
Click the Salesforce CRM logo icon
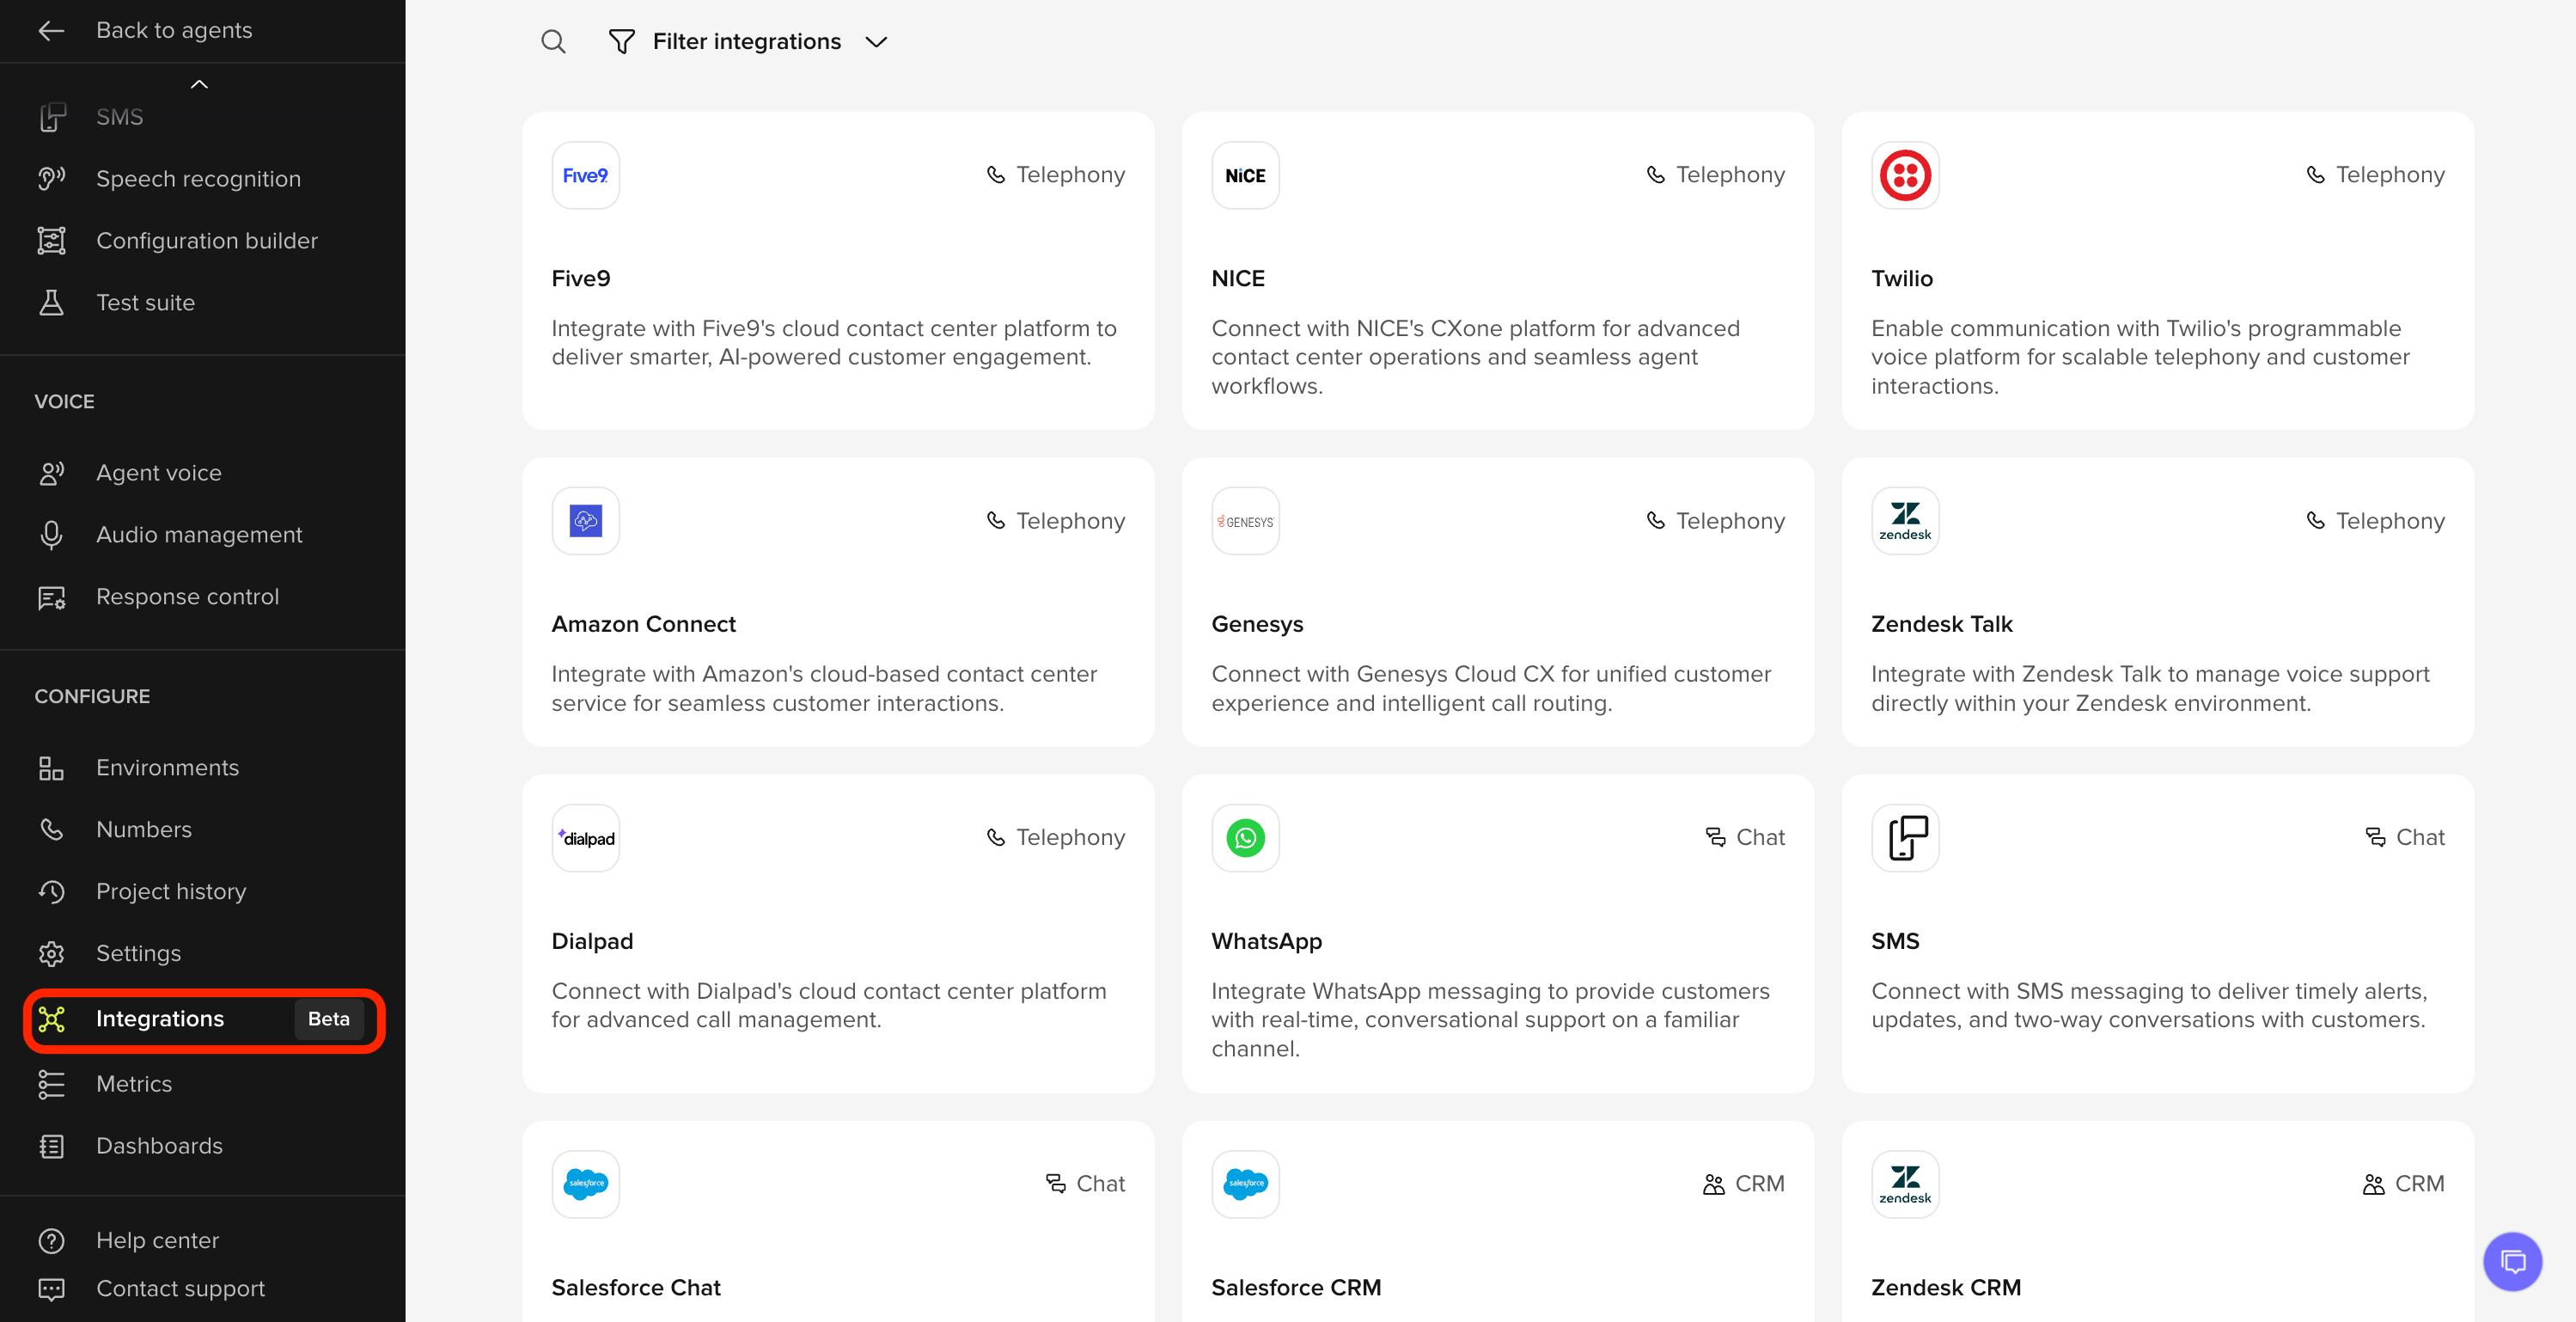pos(1245,1184)
